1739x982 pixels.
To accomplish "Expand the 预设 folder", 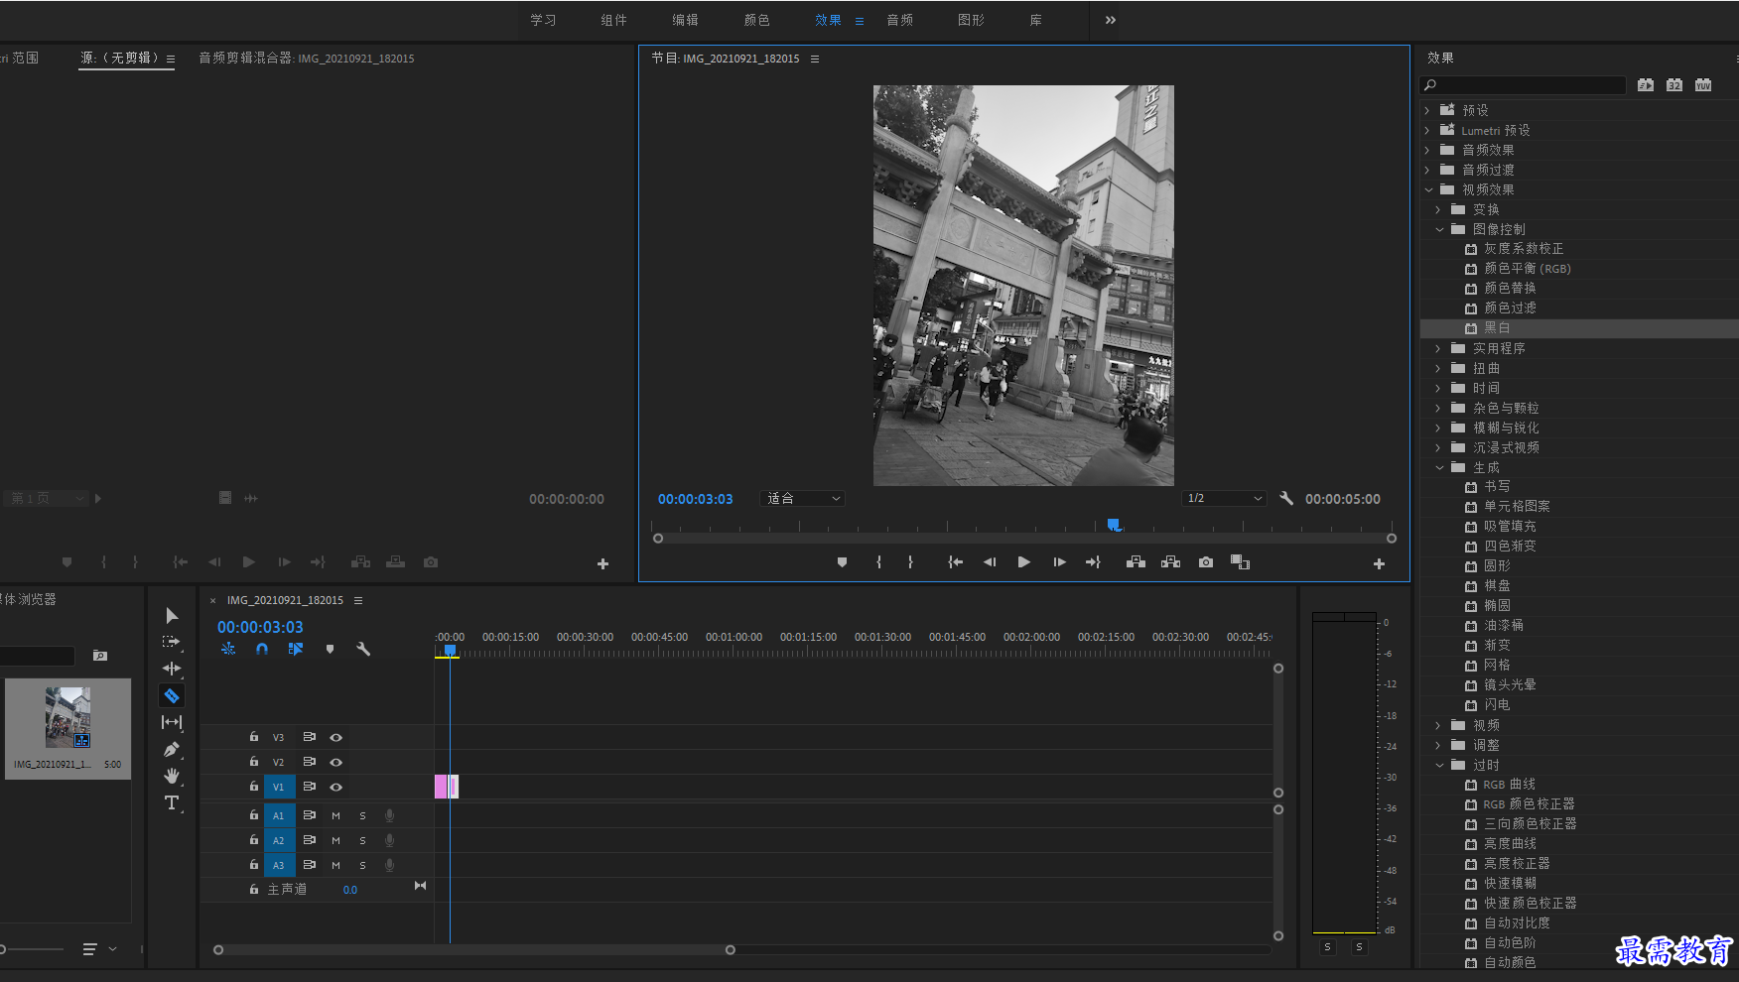I will [1427, 110].
